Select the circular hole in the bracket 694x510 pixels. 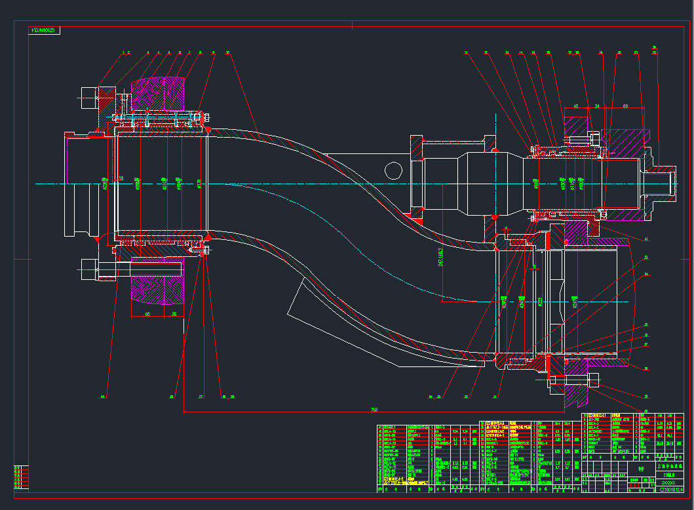click(393, 170)
